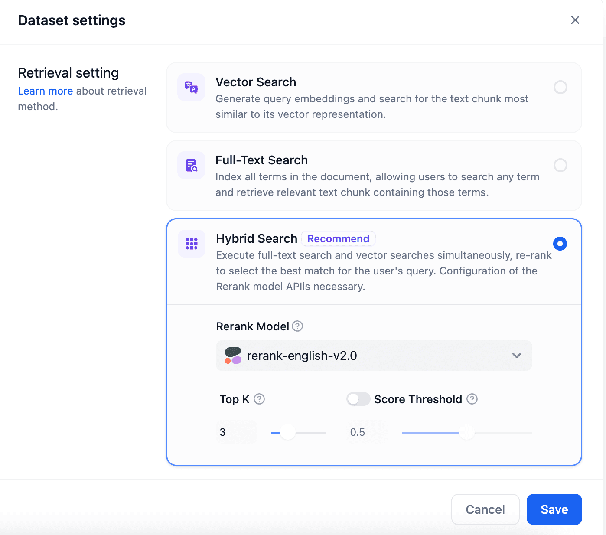Click the Score Threshold slider handle
The width and height of the screenshot is (606, 535).
point(466,432)
